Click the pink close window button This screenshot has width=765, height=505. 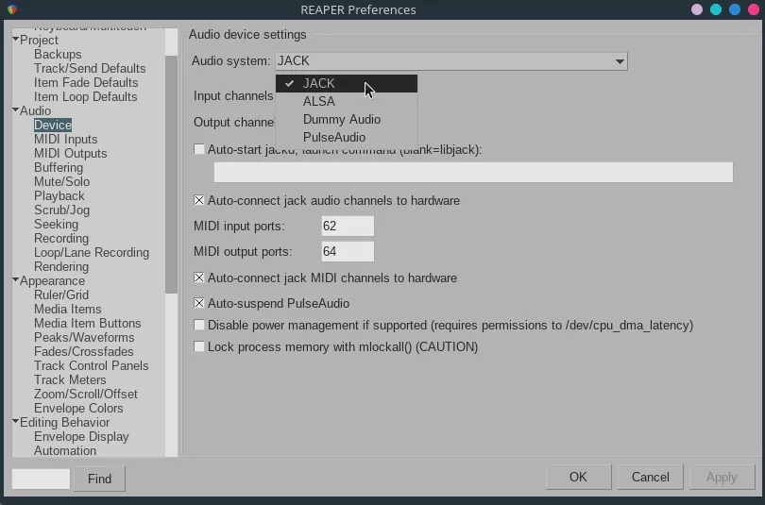pyautogui.click(x=754, y=9)
